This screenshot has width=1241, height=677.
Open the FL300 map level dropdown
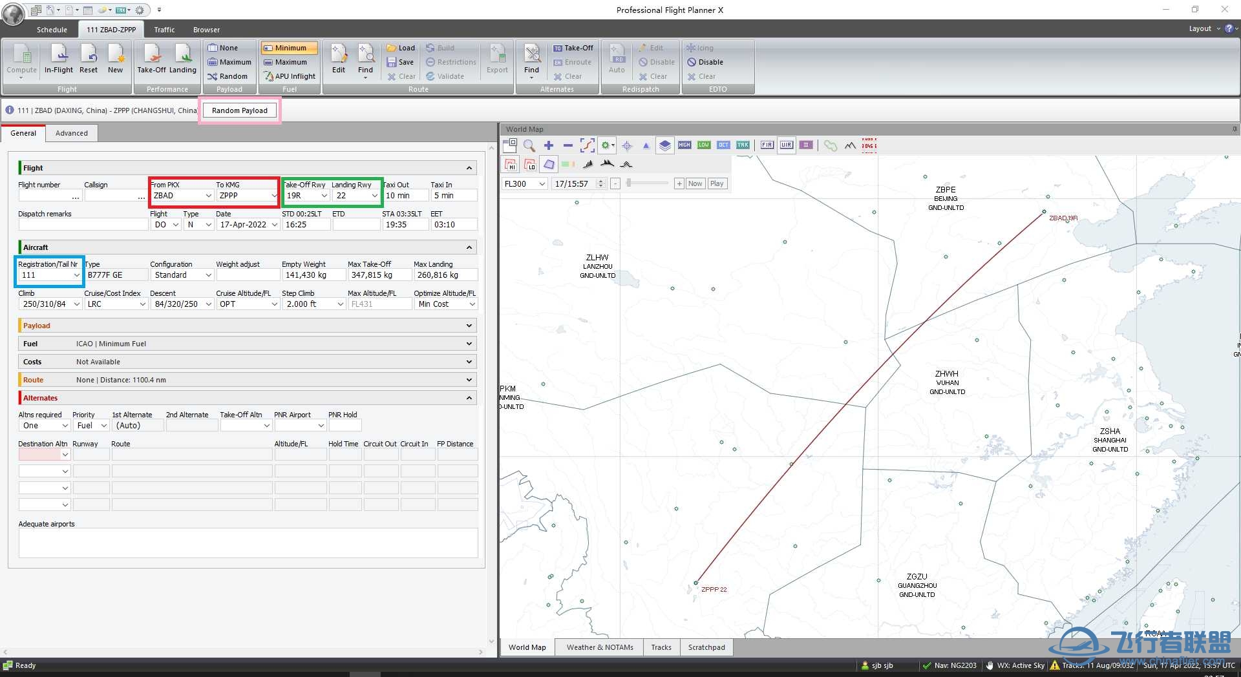coord(542,184)
